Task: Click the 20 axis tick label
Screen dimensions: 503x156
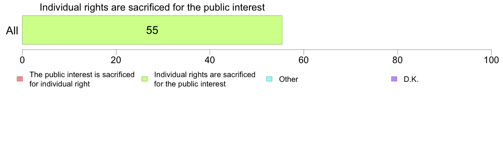Action: [x=116, y=60]
